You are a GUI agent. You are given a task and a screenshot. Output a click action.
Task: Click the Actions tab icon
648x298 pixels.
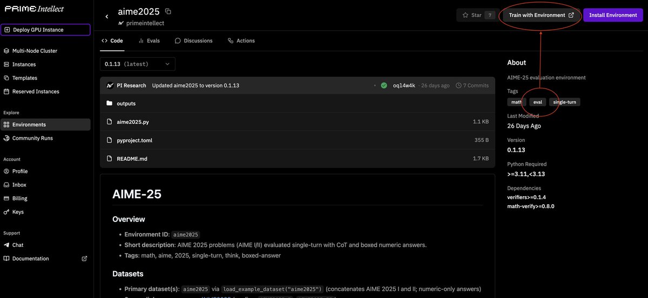pyautogui.click(x=231, y=41)
